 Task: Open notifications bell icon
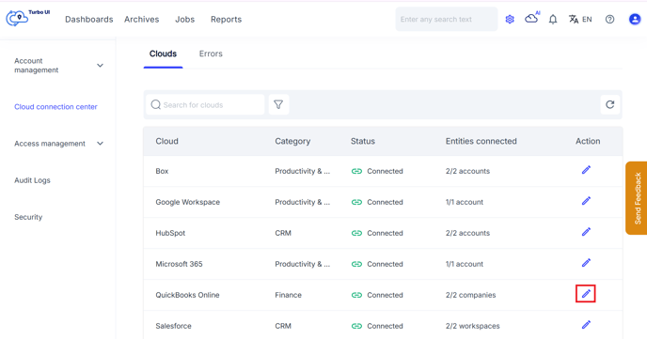[553, 20]
